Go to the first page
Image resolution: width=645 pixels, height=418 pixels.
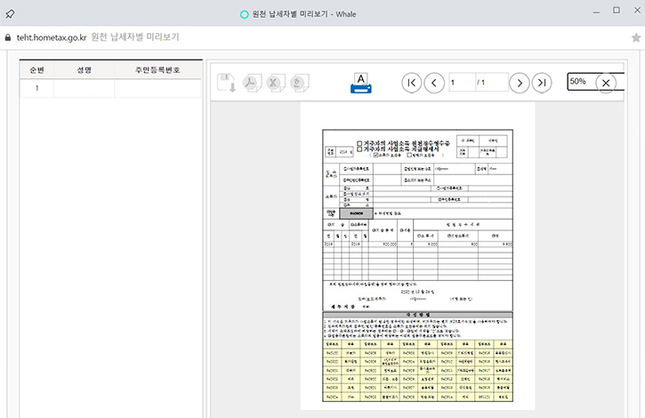411,83
